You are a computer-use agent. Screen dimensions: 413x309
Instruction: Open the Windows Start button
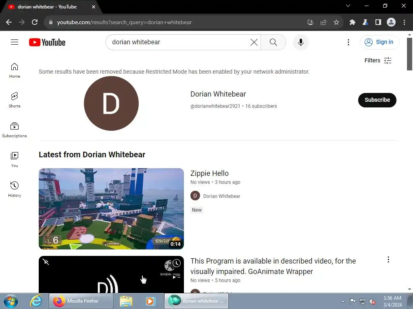tap(10, 301)
